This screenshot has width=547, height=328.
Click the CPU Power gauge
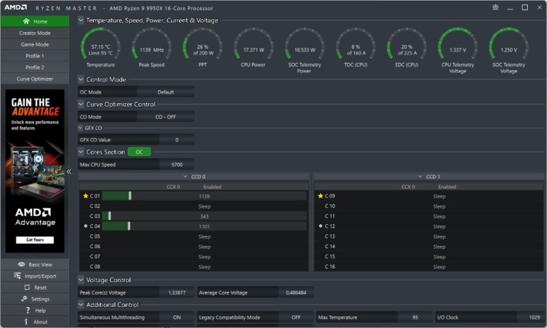point(254,45)
